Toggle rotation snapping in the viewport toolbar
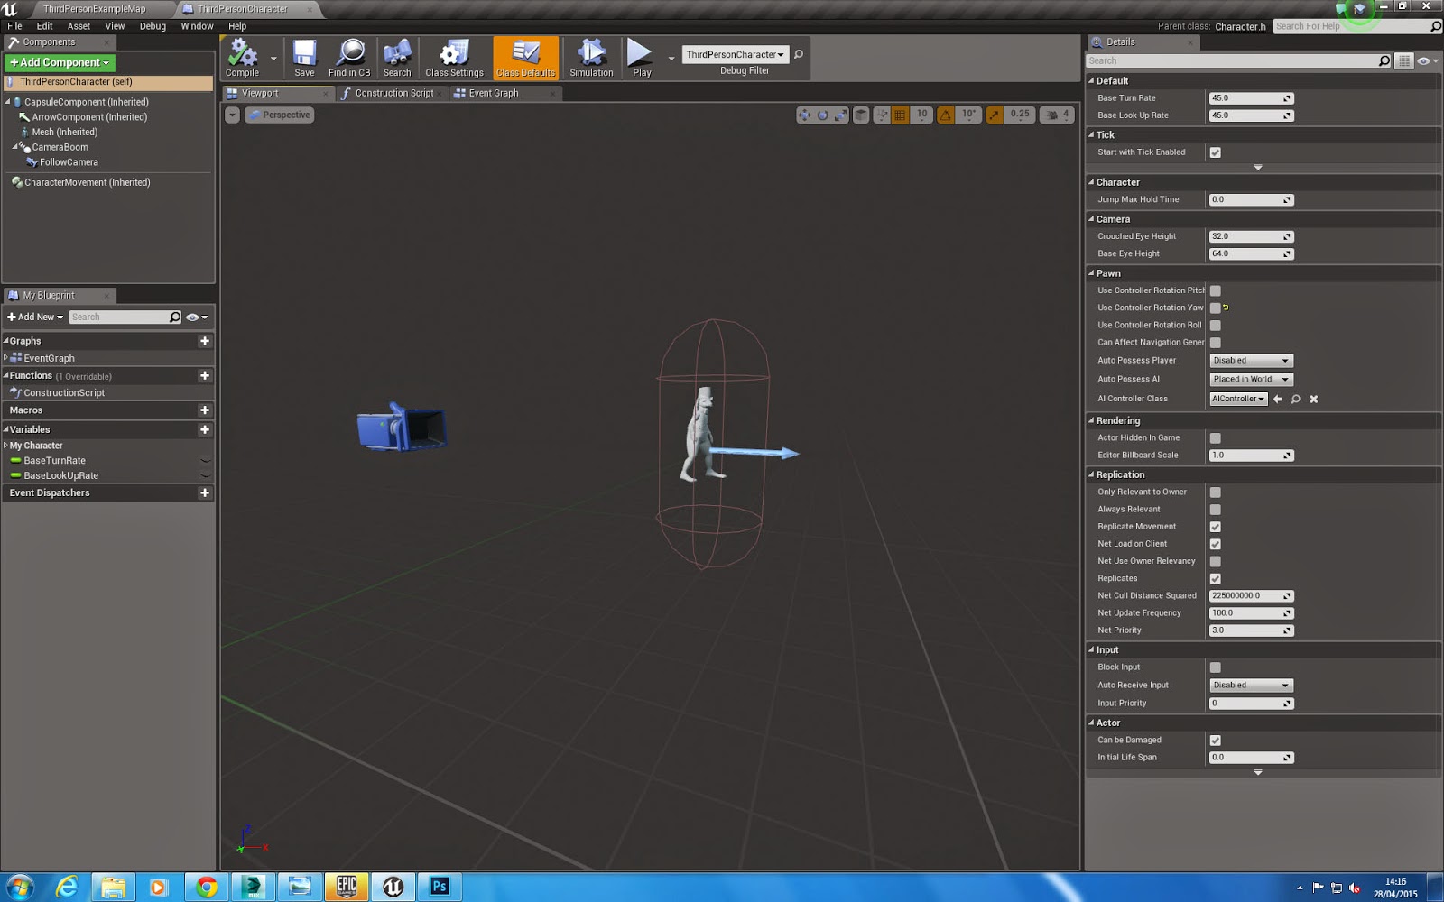This screenshot has width=1444, height=902. point(946,115)
